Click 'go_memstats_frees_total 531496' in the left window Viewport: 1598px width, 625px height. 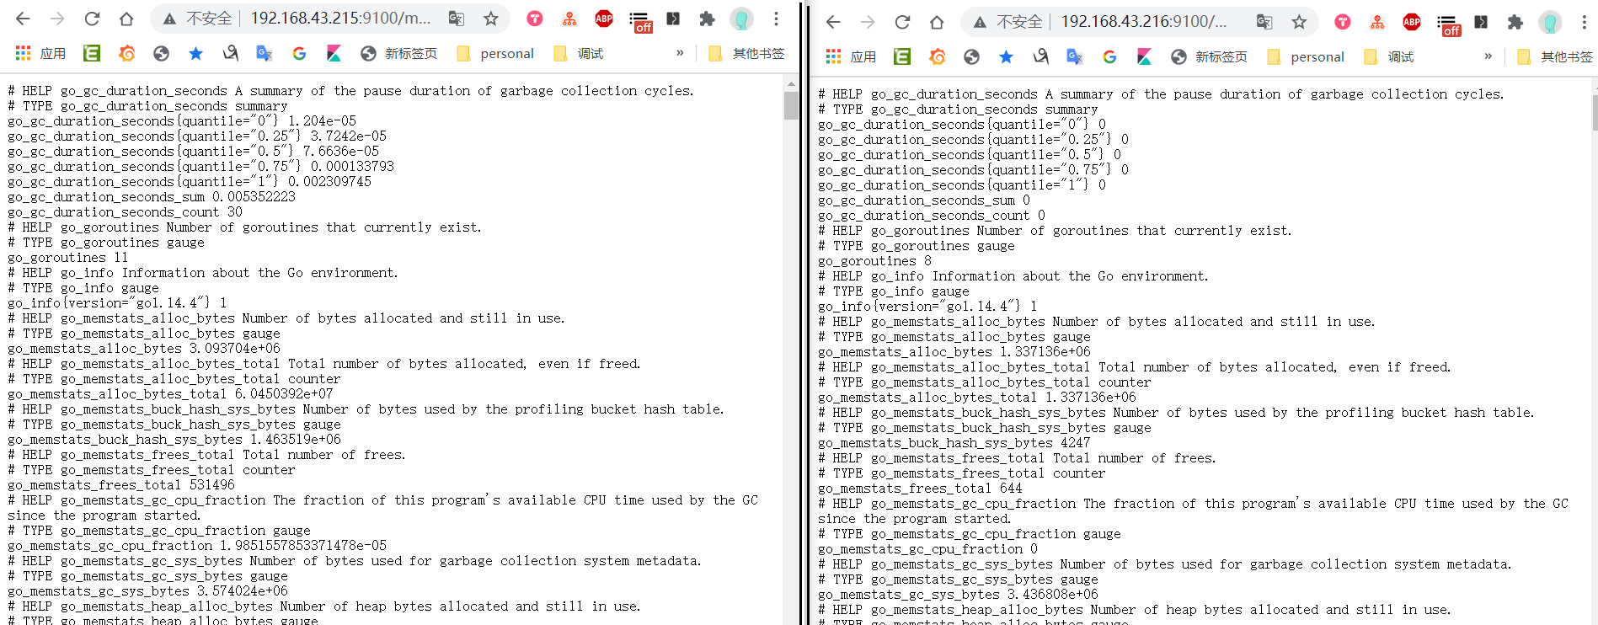121,485
